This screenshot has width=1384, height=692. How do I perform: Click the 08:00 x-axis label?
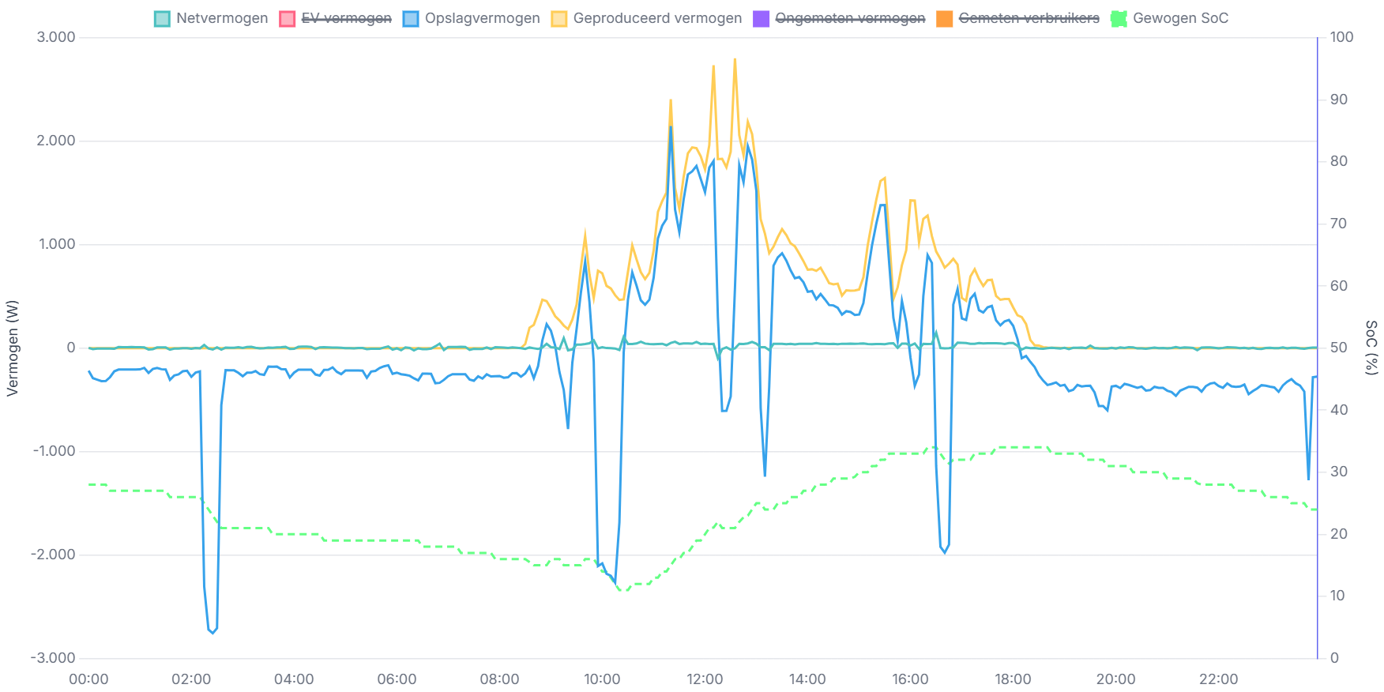click(499, 679)
